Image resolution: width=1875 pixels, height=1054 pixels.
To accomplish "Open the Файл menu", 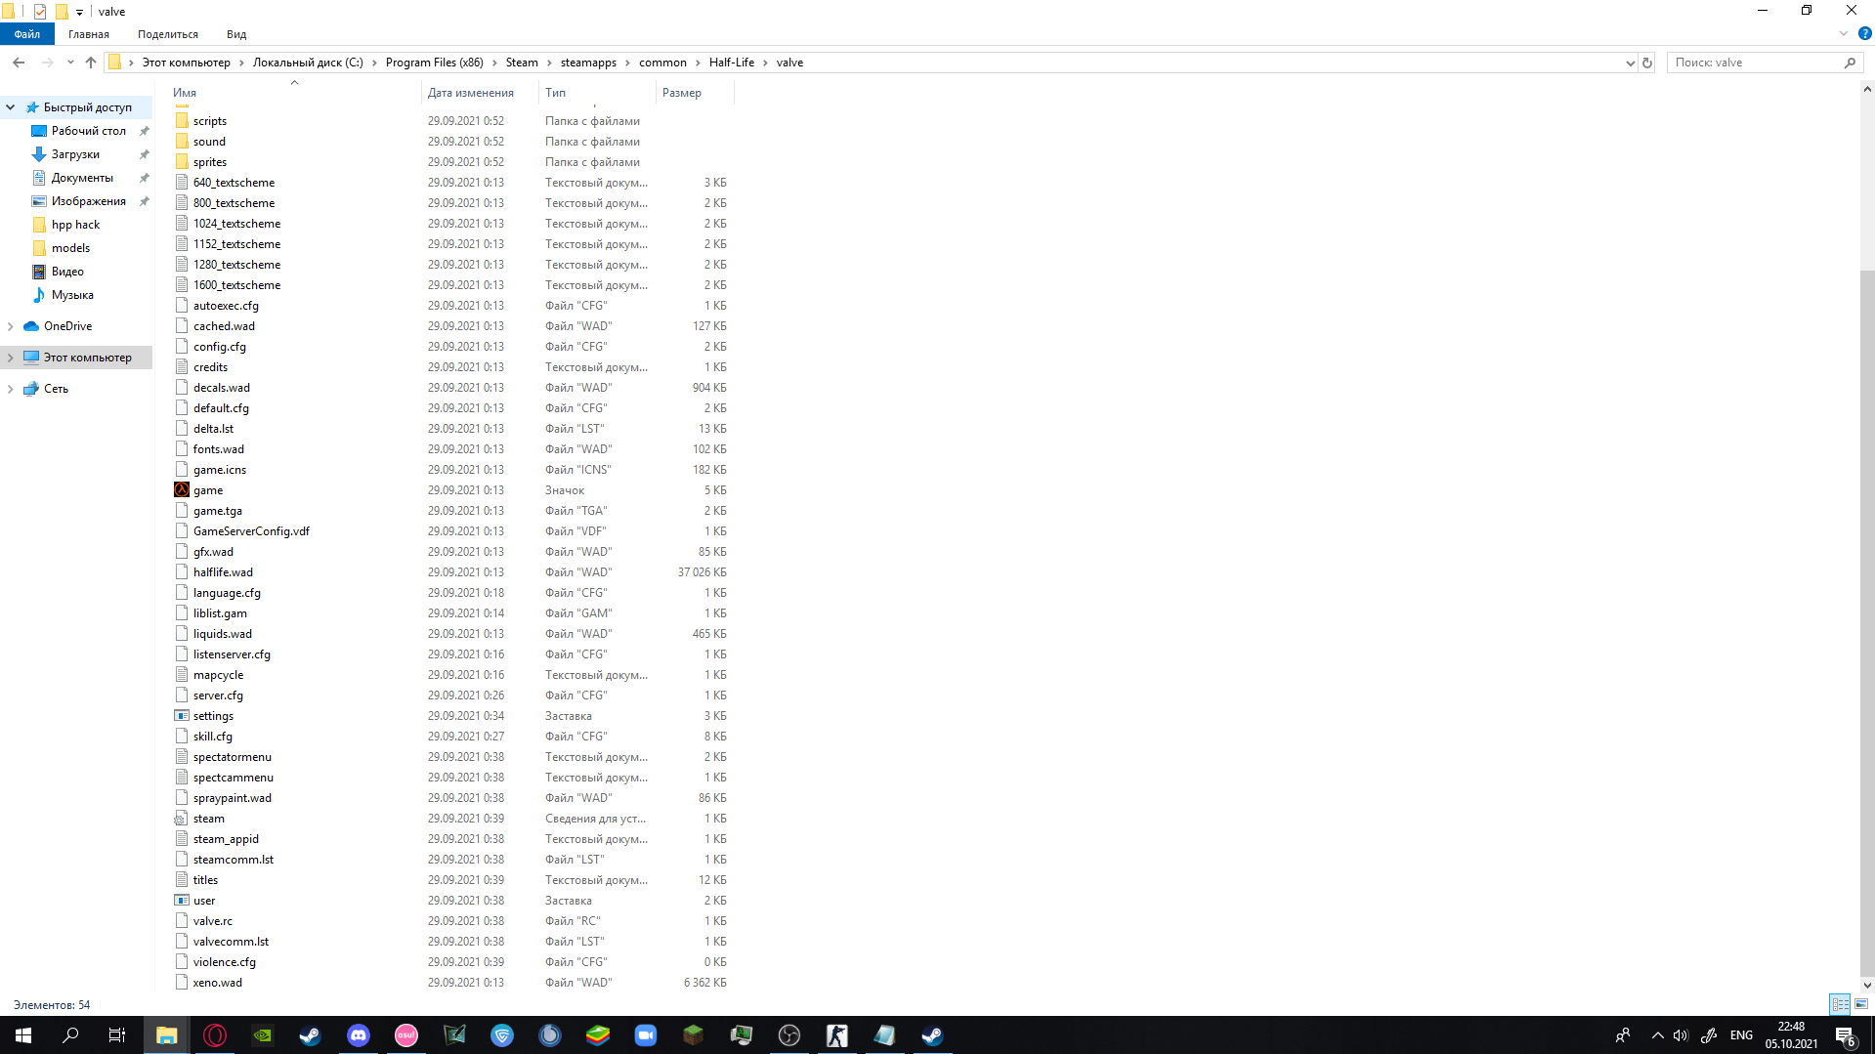I will (27, 34).
